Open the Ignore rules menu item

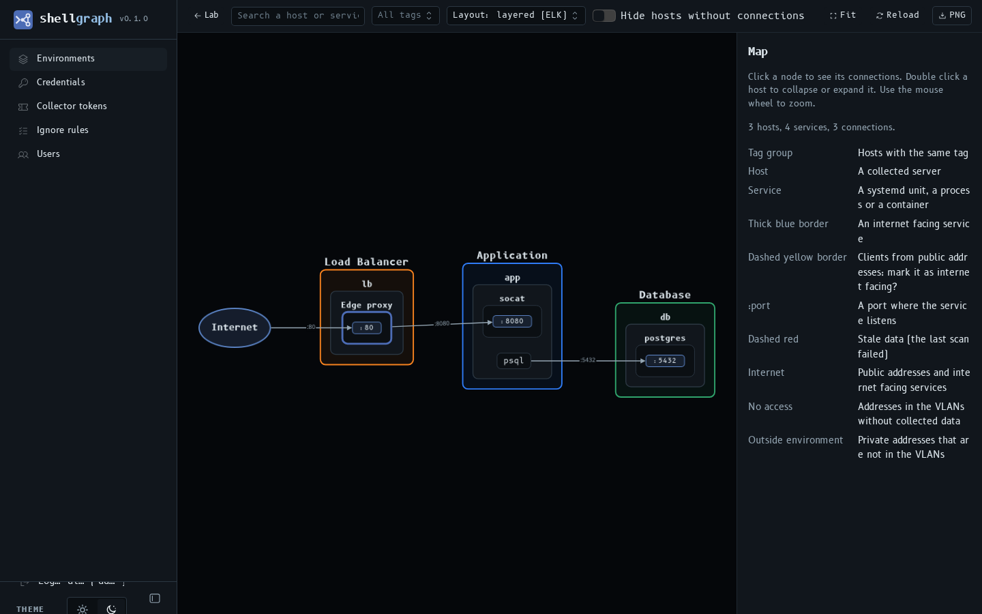88,130
